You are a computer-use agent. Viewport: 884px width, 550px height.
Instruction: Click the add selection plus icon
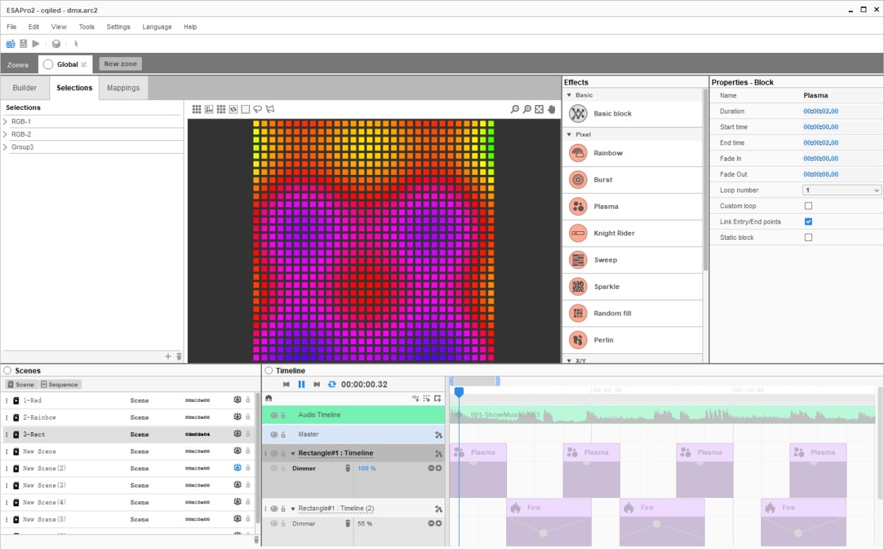pos(168,357)
